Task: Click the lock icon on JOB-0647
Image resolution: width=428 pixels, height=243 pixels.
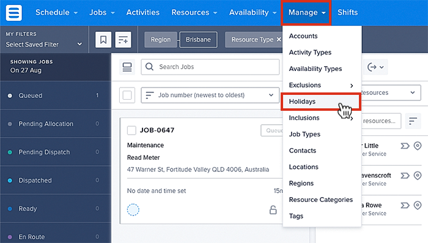Action: (273, 210)
